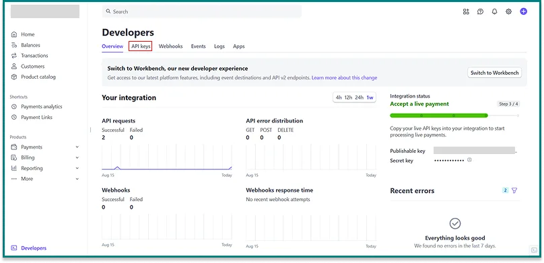
Task: Click the Payments analytics clock icon
Action: click(14, 107)
